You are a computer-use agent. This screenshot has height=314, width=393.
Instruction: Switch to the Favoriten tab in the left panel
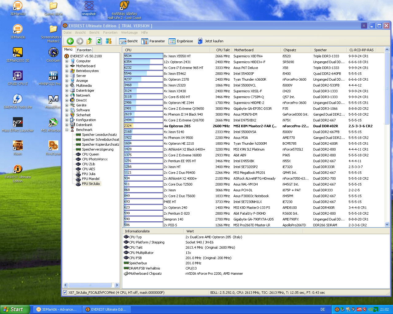[x=84, y=50]
